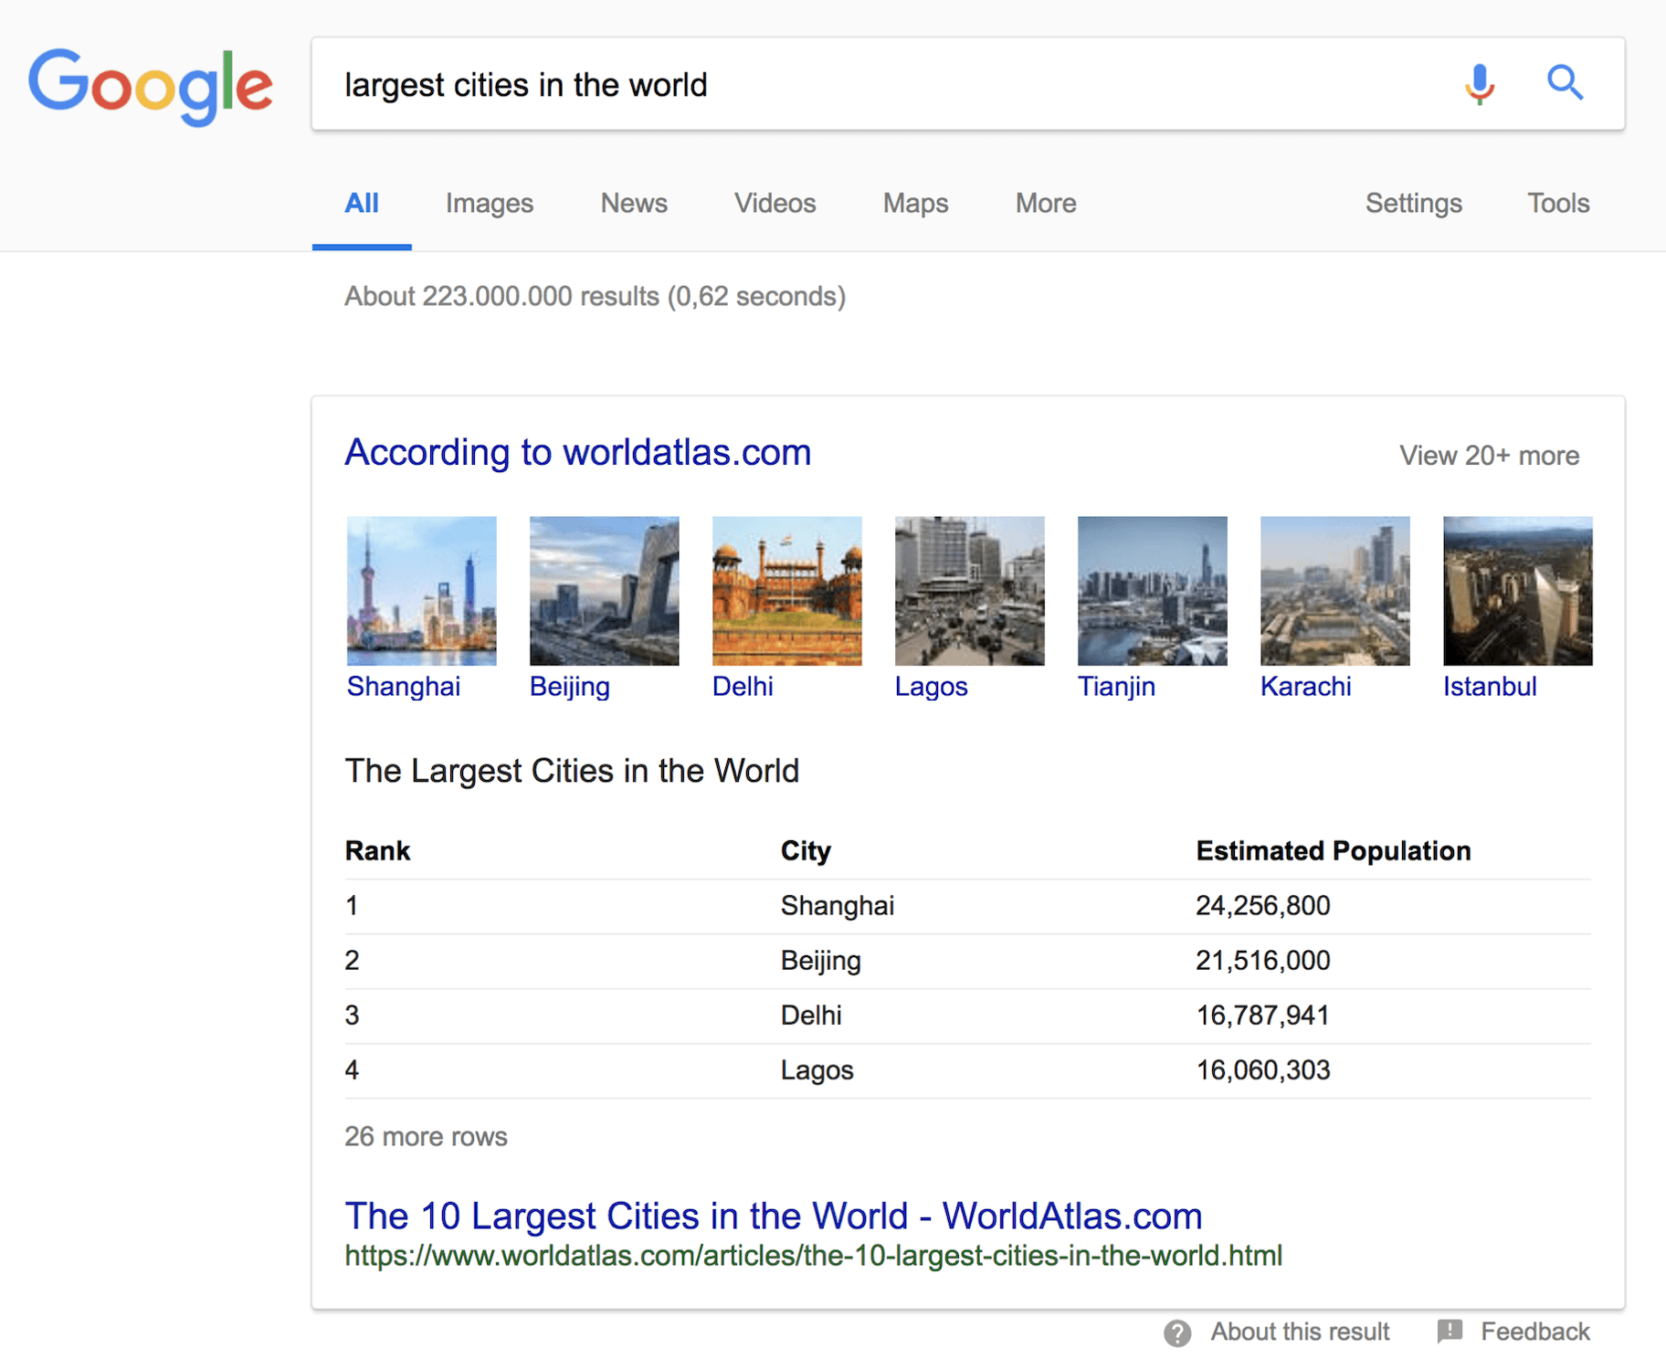Click the microphone voice search icon

click(1479, 84)
